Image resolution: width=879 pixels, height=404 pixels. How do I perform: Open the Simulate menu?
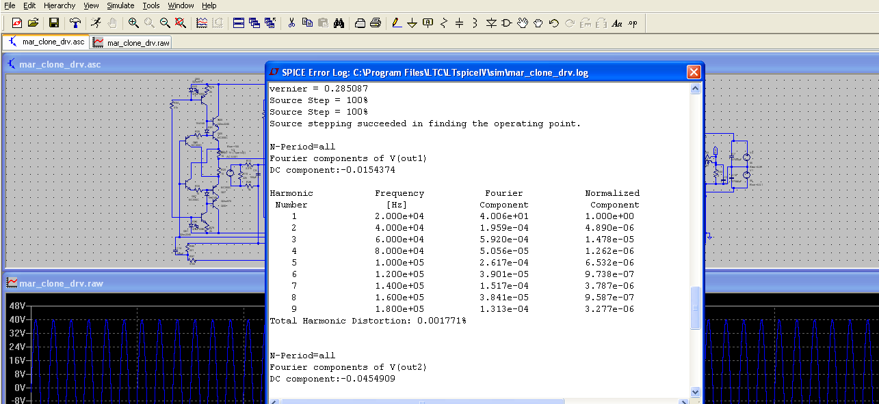pyautogui.click(x=120, y=5)
